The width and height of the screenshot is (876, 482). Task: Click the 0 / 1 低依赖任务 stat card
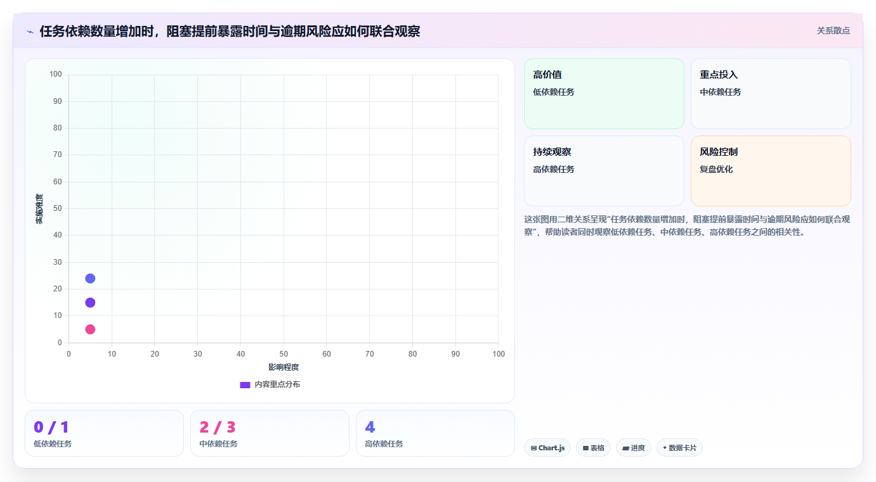[x=104, y=433]
